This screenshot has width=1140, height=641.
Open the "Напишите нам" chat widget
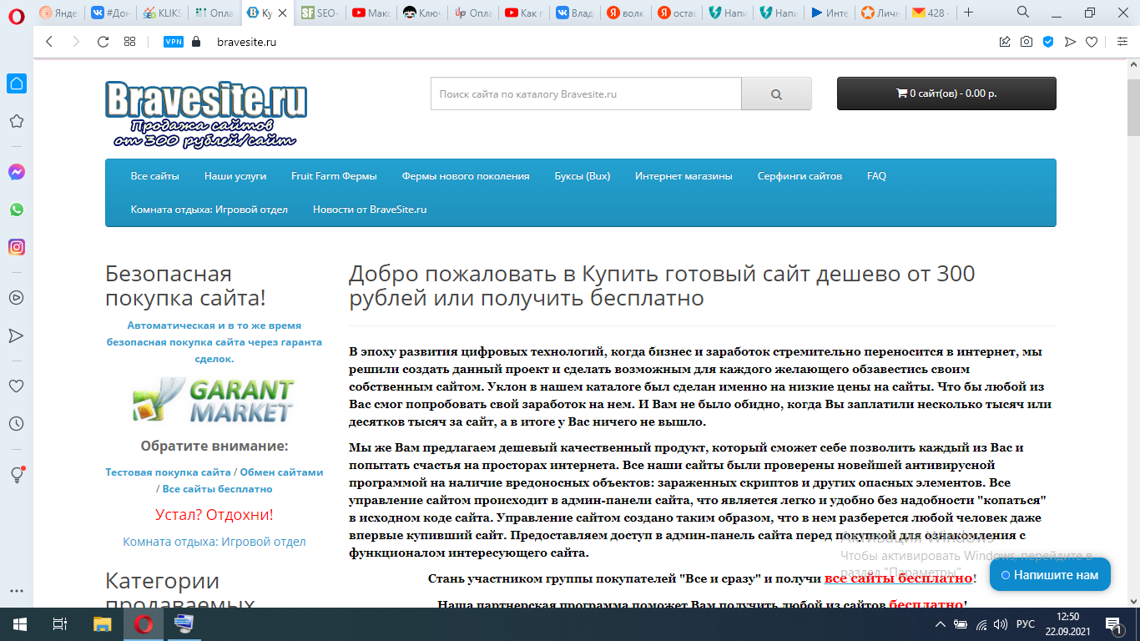[x=1050, y=575]
